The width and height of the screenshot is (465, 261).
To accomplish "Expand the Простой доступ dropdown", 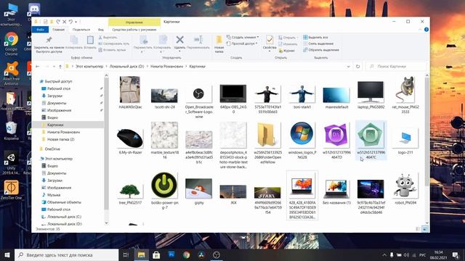I will click(x=242, y=43).
